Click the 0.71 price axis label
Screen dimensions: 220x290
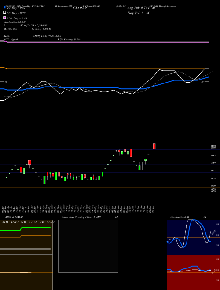click(x=213, y=170)
